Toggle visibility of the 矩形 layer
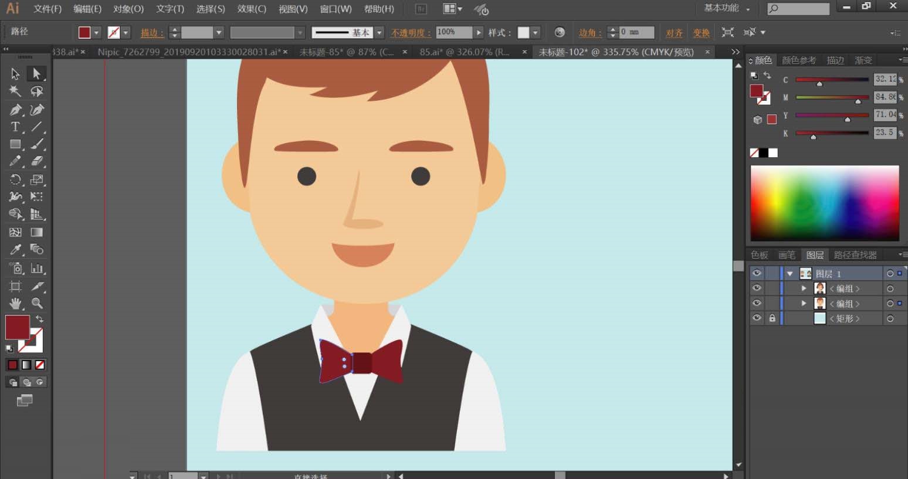 pyautogui.click(x=757, y=318)
